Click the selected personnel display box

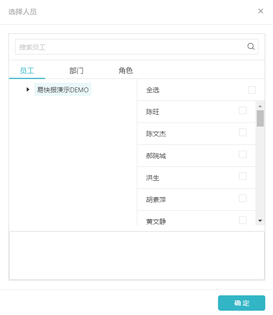tap(136, 256)
